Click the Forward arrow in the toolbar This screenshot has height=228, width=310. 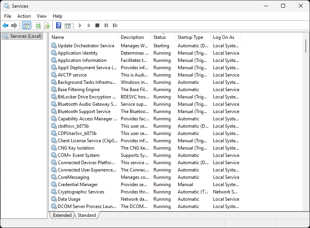14,25
